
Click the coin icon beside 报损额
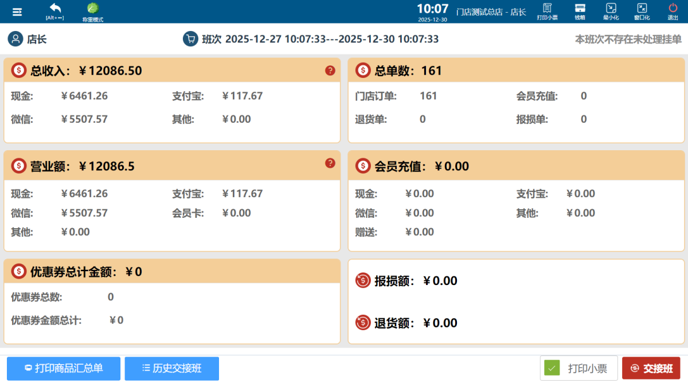(x=363, y=281)
